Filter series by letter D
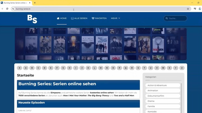The height and width of the screenshot is (113, 202). tap(44, 68)
